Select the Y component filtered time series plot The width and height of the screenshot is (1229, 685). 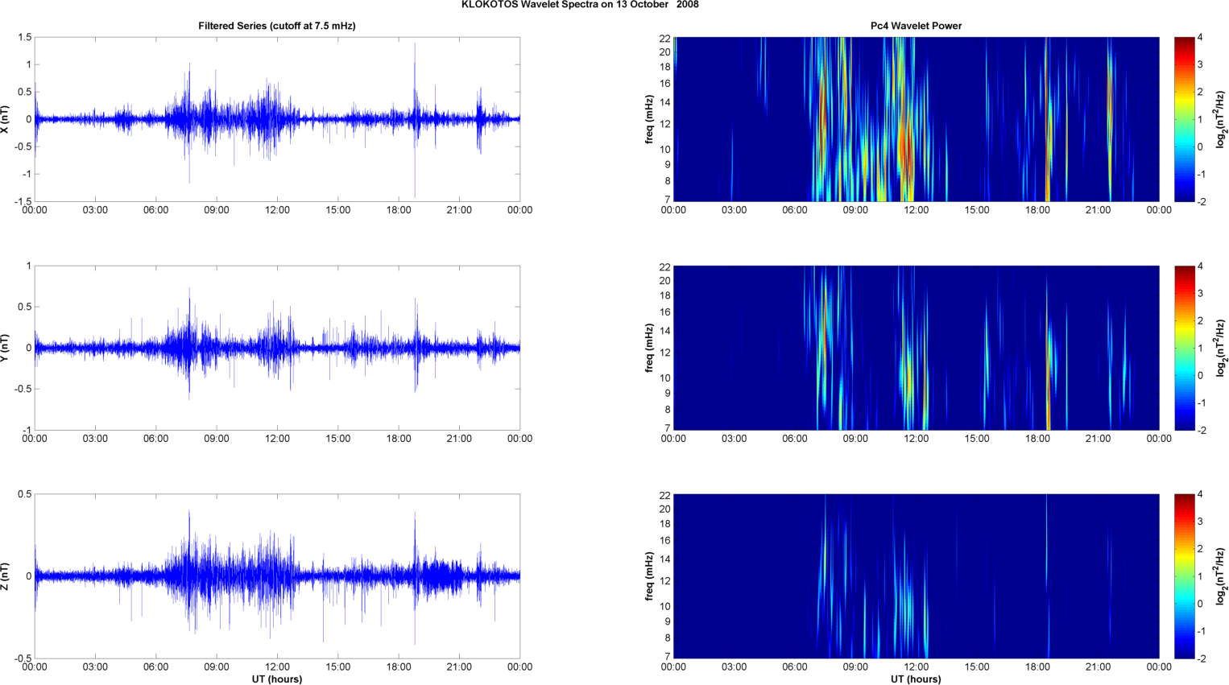[277, 348]
